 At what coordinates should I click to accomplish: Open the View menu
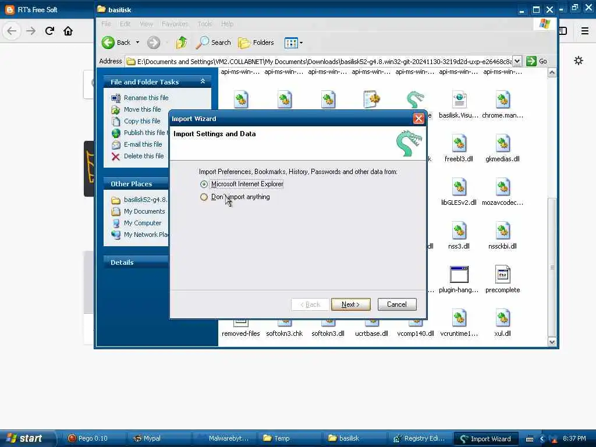click(x=146, y=24)
